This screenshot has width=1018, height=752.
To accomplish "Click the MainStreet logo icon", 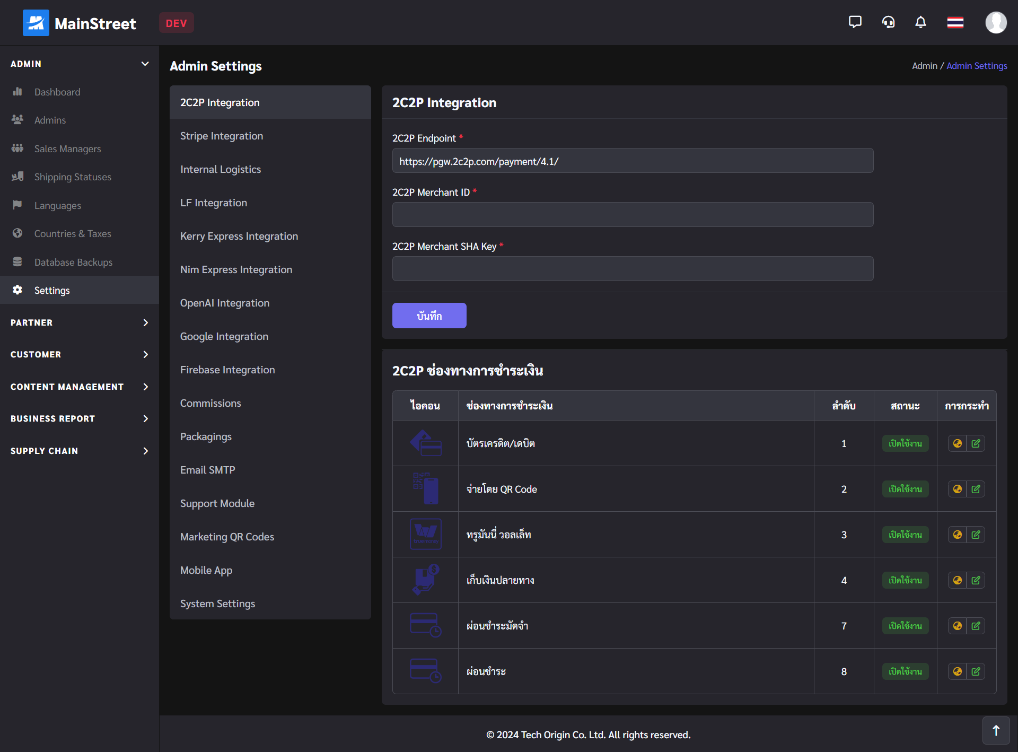I will click(x=36, y=23).
